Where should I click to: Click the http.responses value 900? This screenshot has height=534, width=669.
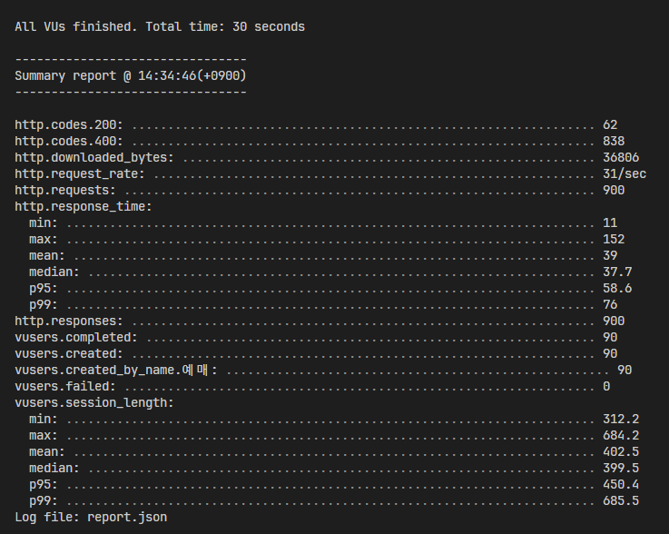coord(614,321)
